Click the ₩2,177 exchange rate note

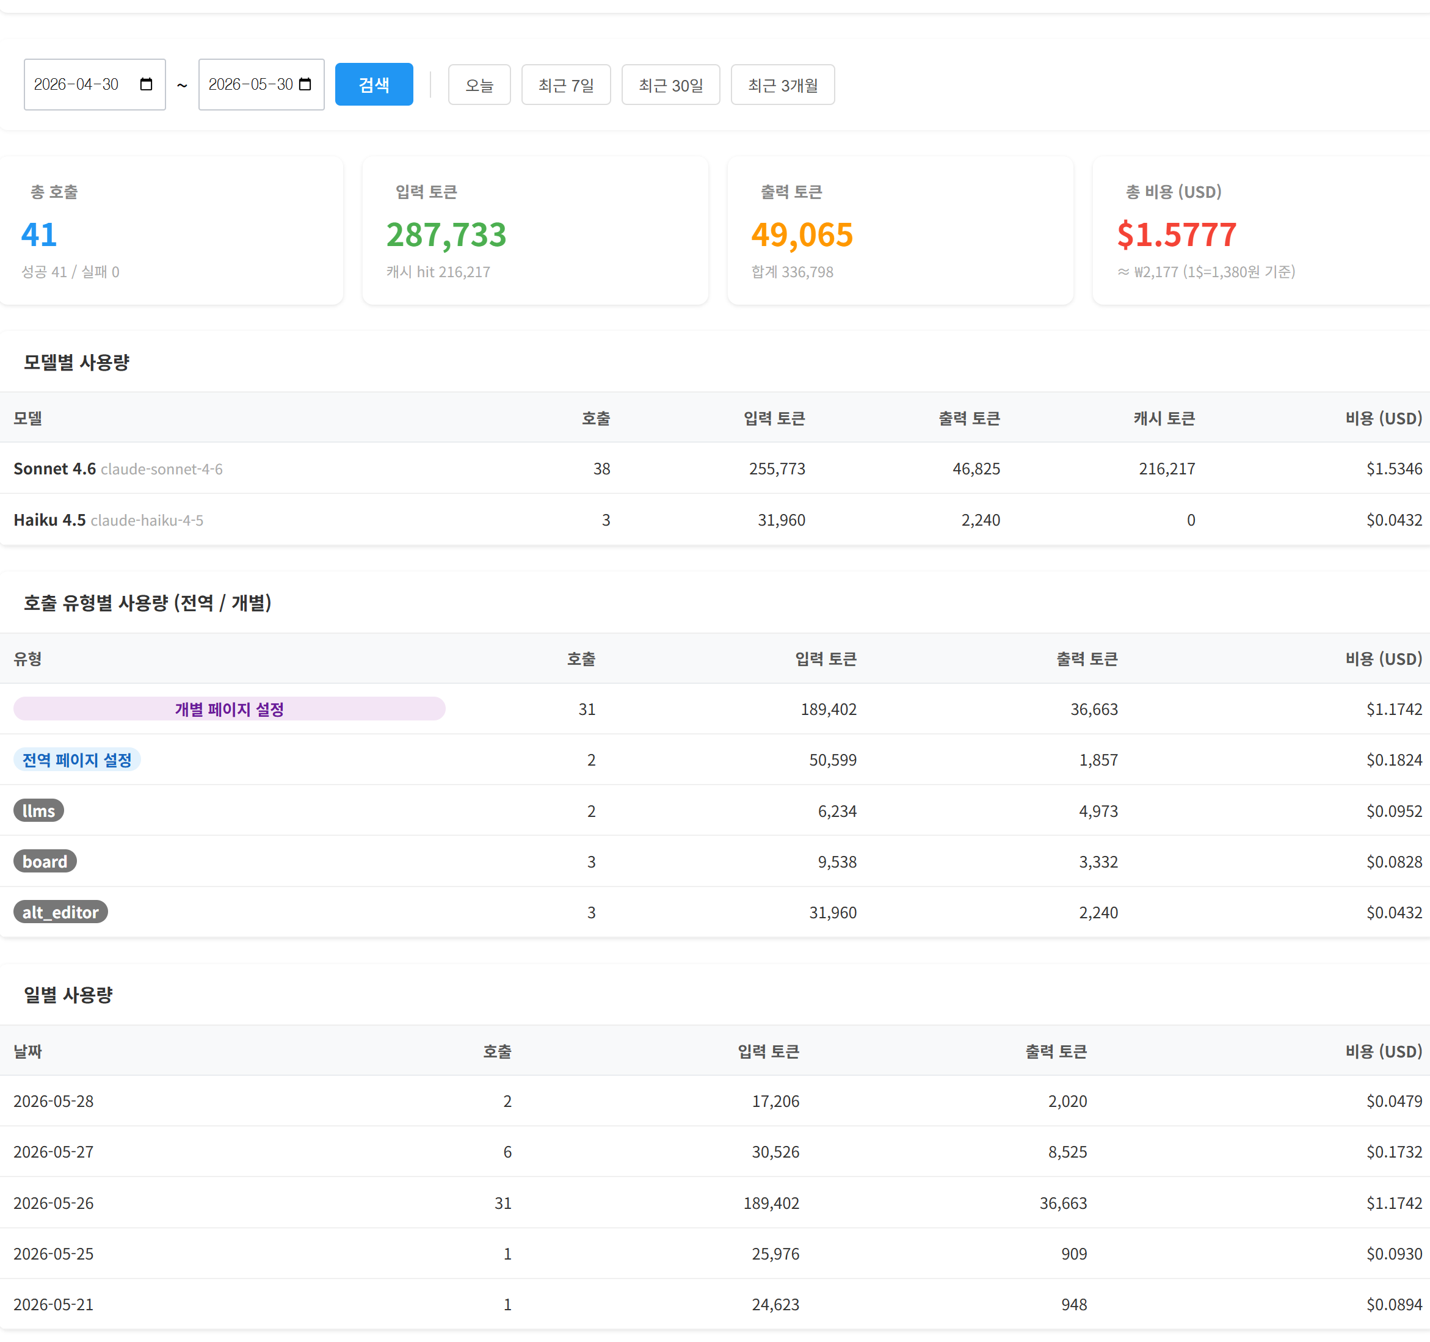tap(1207, 272)
